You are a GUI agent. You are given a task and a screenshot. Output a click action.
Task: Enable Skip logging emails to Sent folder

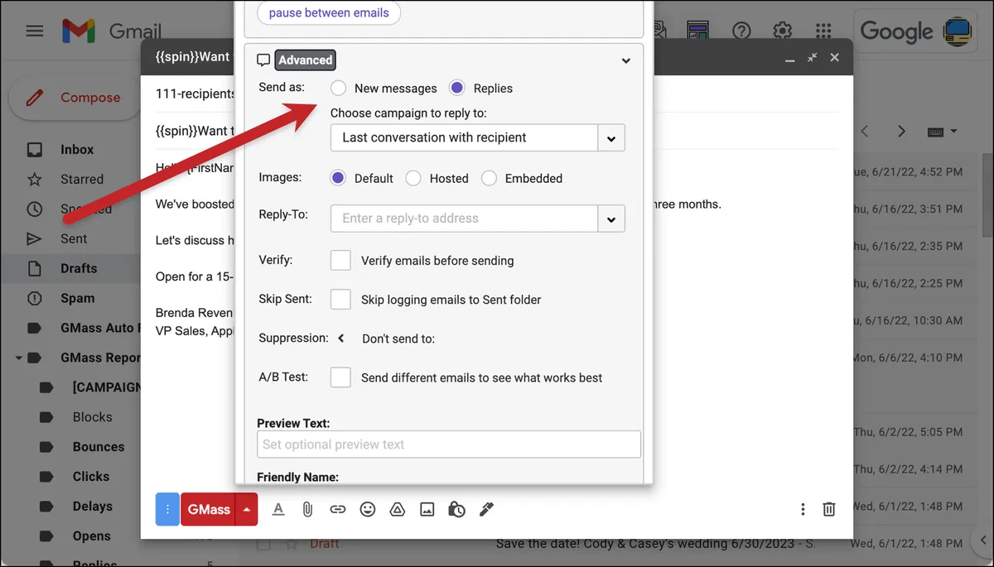tap(340, 299)
